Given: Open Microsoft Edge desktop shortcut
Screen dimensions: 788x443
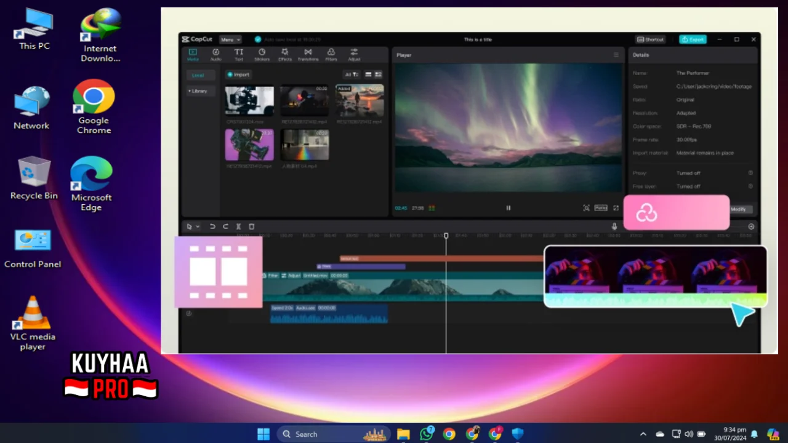Looking at the screenshot, I should pyautogui.click(x=91, y=184).
